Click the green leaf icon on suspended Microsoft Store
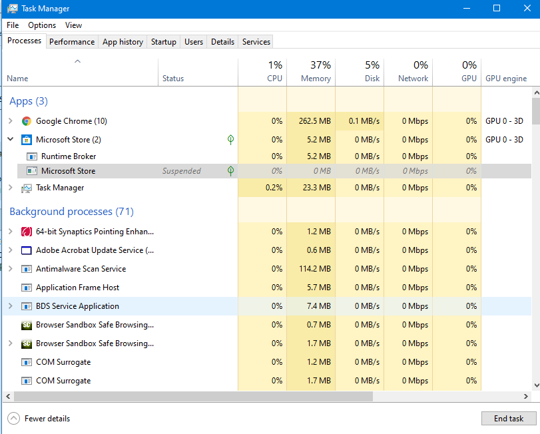Screen dimensions: 540x434 pos(231,170)
